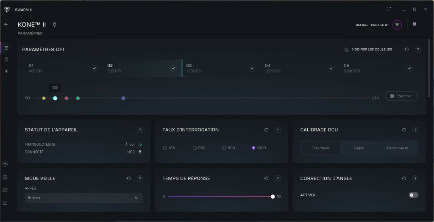Open the profile grid view icon

(x=415, y=24)
